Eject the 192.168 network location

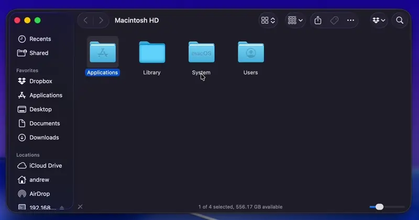click(62, 207)
